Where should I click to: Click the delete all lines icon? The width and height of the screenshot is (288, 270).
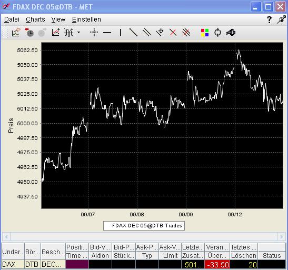pos(186,33)
